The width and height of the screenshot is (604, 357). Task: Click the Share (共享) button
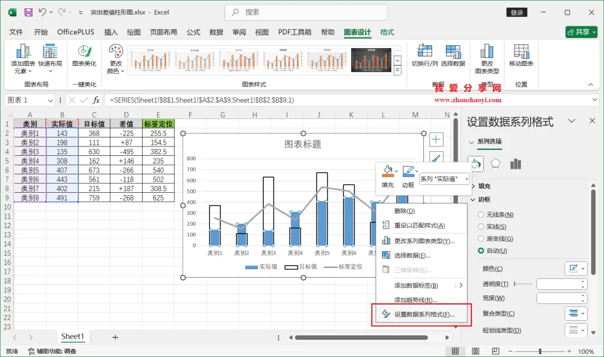(x=581, y=32)
